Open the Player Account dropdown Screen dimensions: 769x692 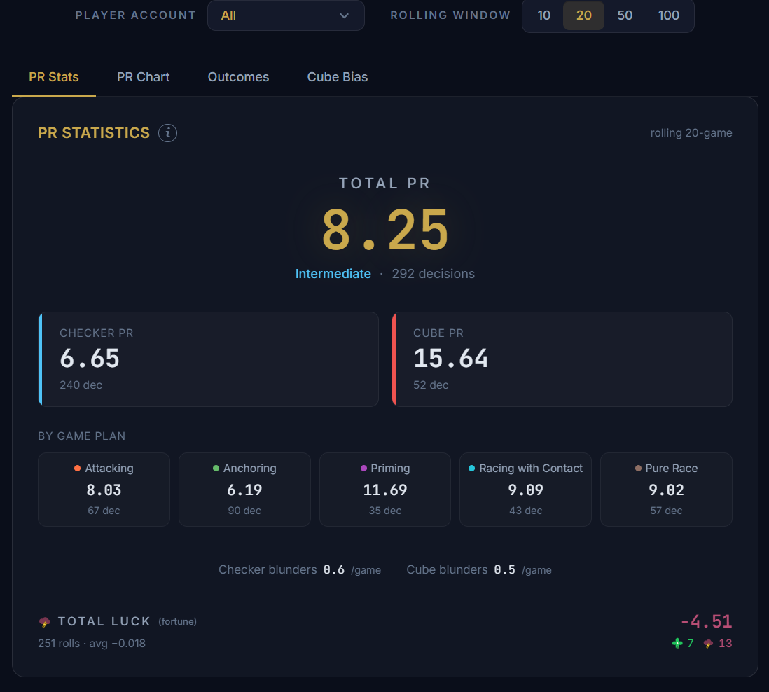(286, 15)
